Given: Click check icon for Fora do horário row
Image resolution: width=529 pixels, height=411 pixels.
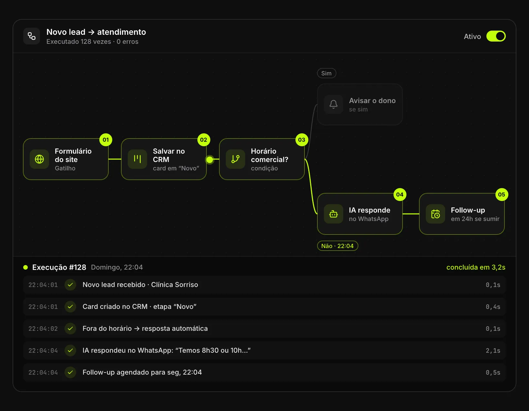Looking at the screenshot, I should click(x=70, y=329).
